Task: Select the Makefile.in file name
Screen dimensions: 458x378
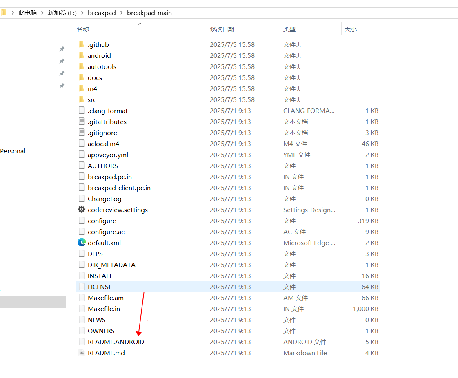Action: (104, 309)
